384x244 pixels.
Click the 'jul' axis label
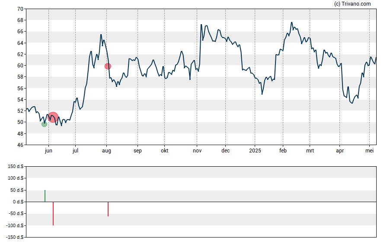(x=75, y=151)
